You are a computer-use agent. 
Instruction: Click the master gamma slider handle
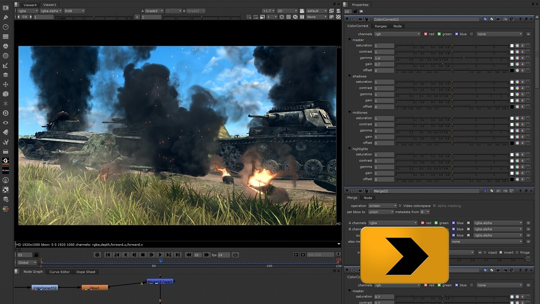(464, 58)
